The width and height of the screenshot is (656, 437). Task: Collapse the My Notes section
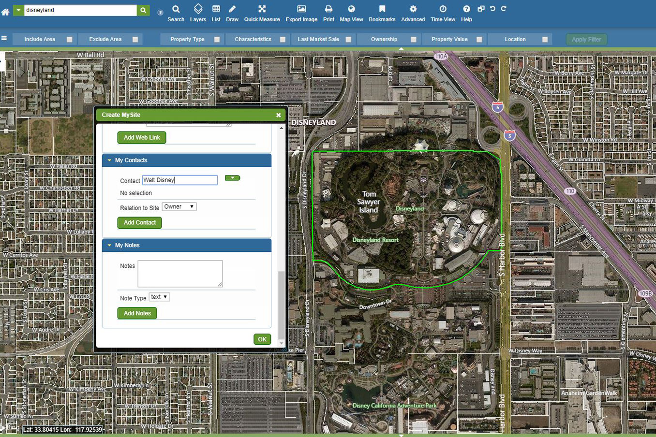point(109,246)
